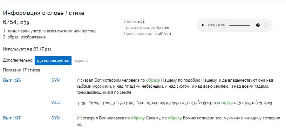Select SYN translation link for Быт 1:27
Screen dimensions: 286x128
click(x=55, y=118)
